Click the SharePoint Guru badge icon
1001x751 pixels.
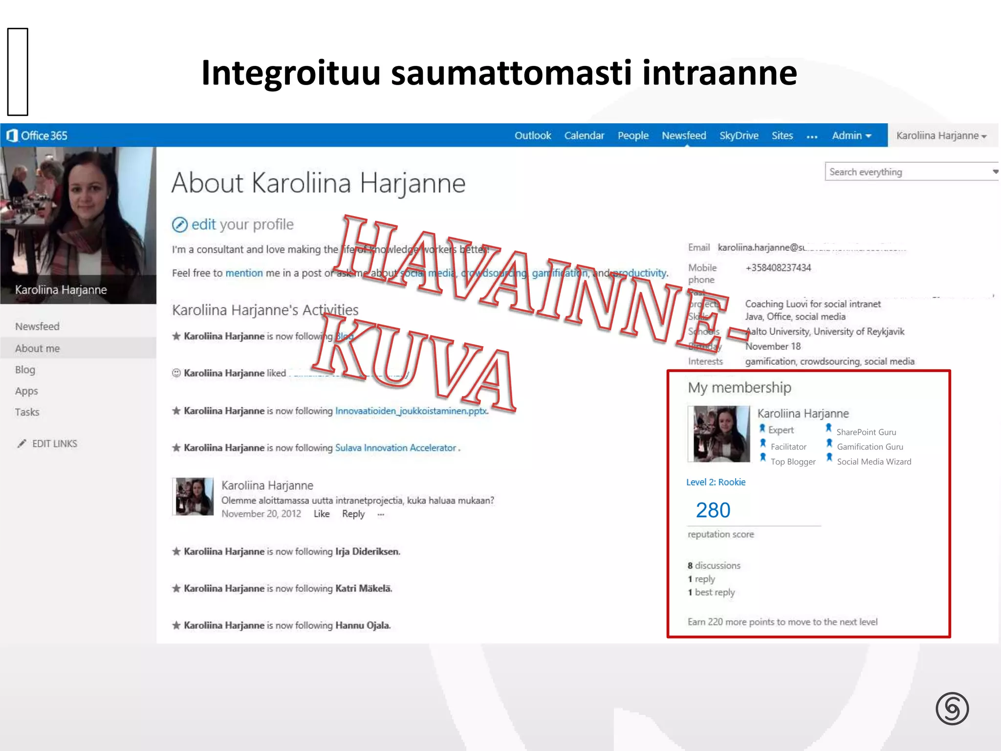coord(829,428)
